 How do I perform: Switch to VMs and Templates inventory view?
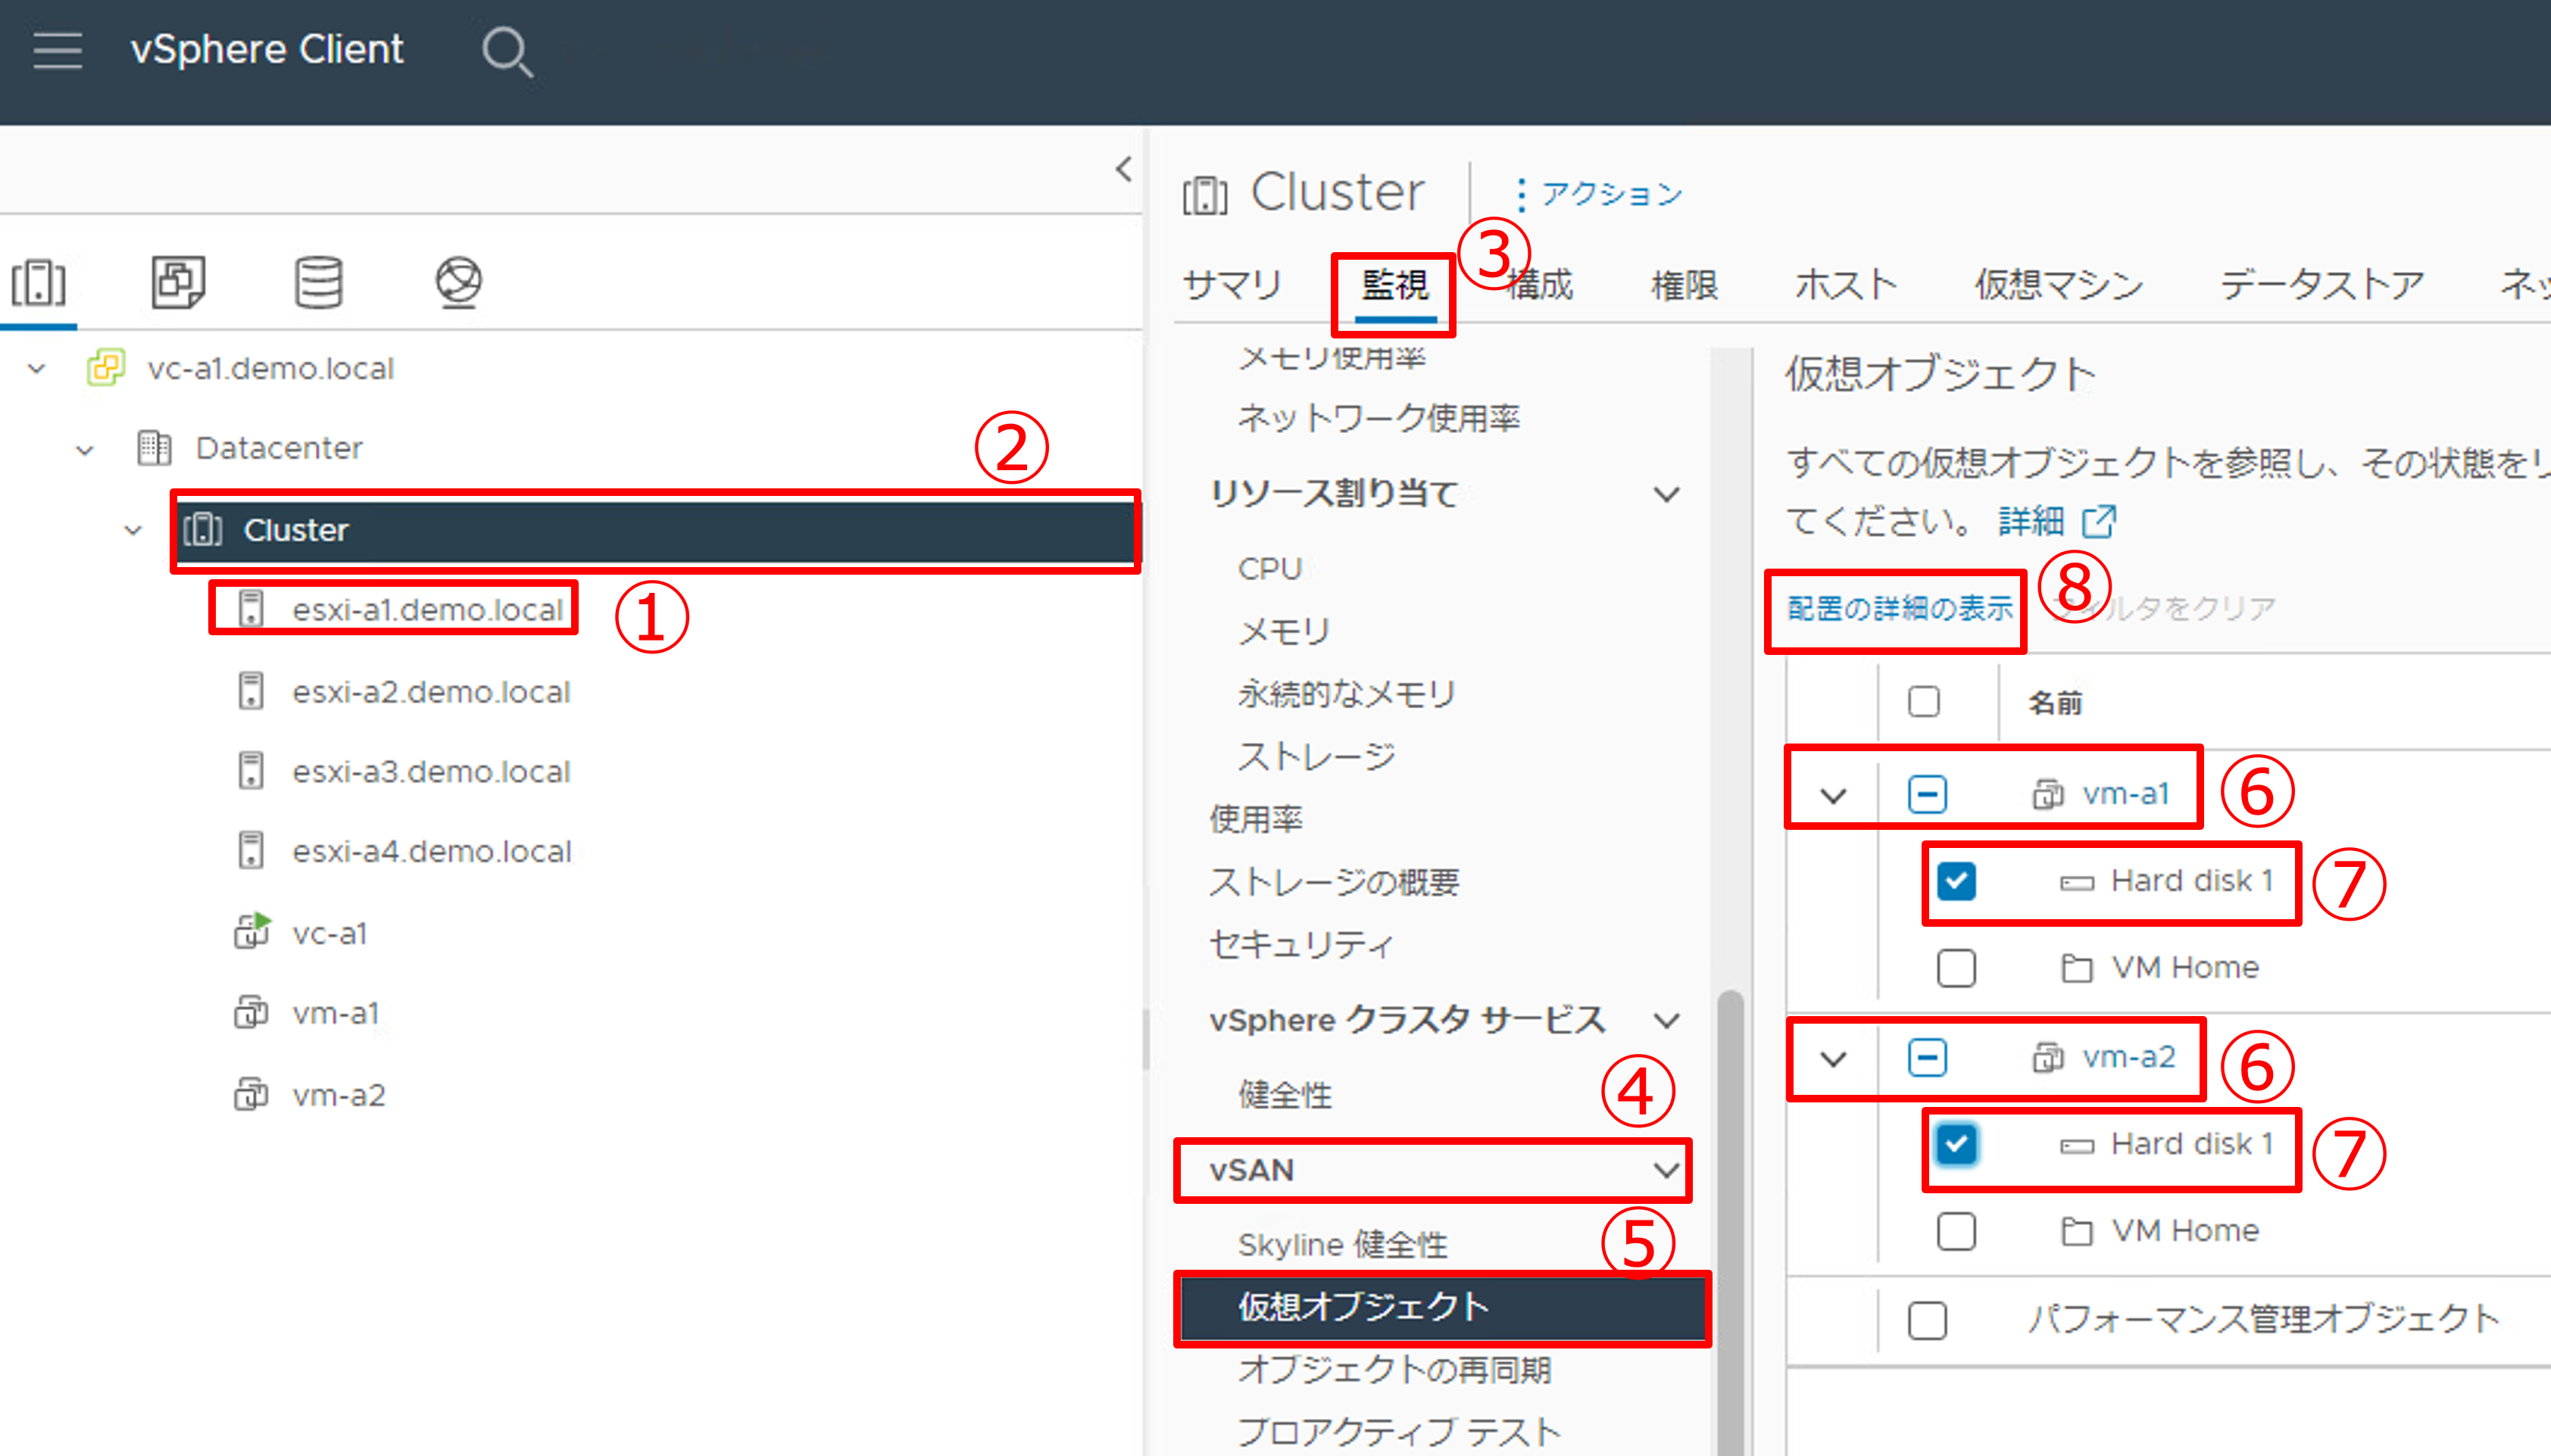tap(178, 283)
